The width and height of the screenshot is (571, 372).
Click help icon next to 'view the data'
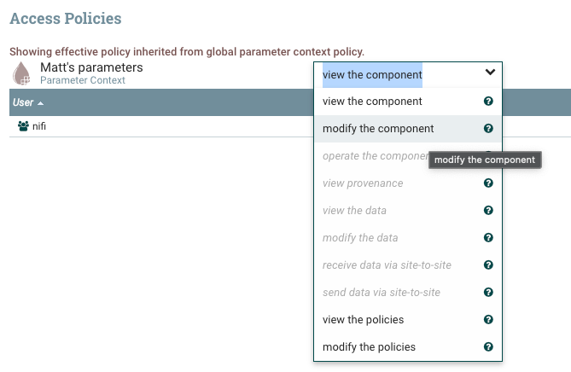488,211
